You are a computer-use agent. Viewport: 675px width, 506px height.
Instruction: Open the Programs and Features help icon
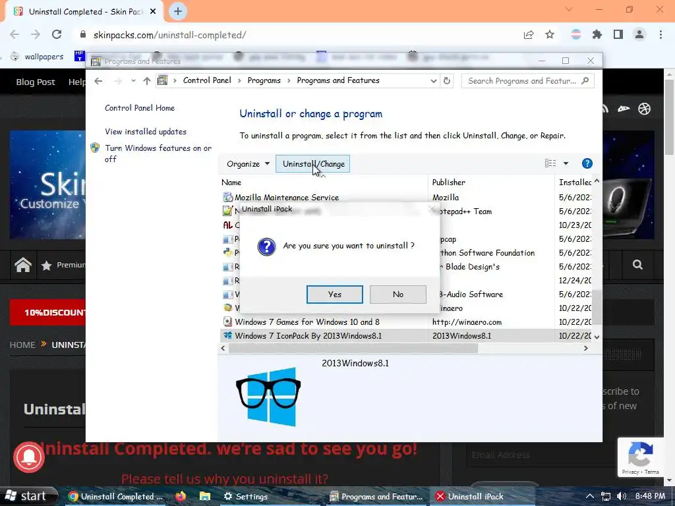tap(587, 163)
